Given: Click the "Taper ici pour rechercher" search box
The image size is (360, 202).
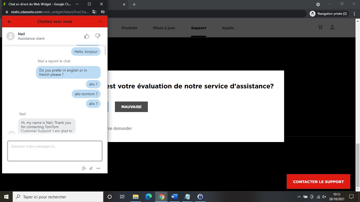Looking at the screenshot, I should [x=58, y=197].
